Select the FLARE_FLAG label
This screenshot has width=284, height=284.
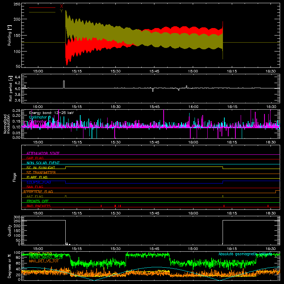tap(37, 177)
